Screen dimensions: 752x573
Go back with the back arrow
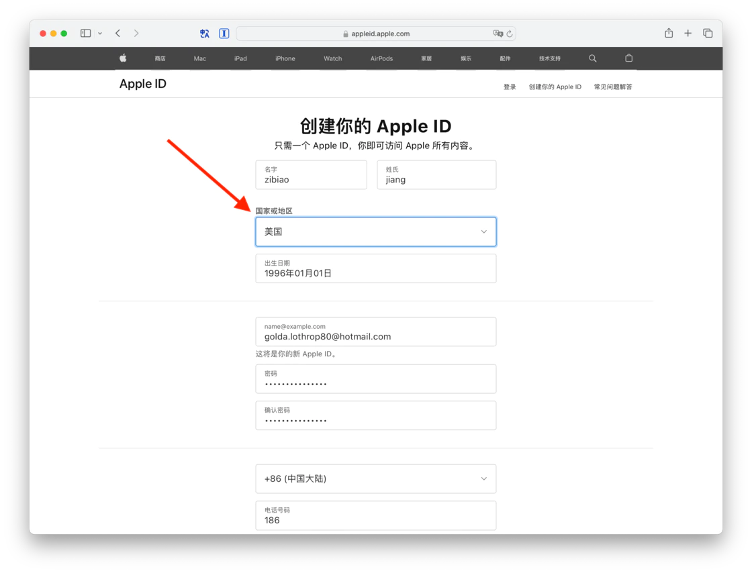[x=117, y=33]
